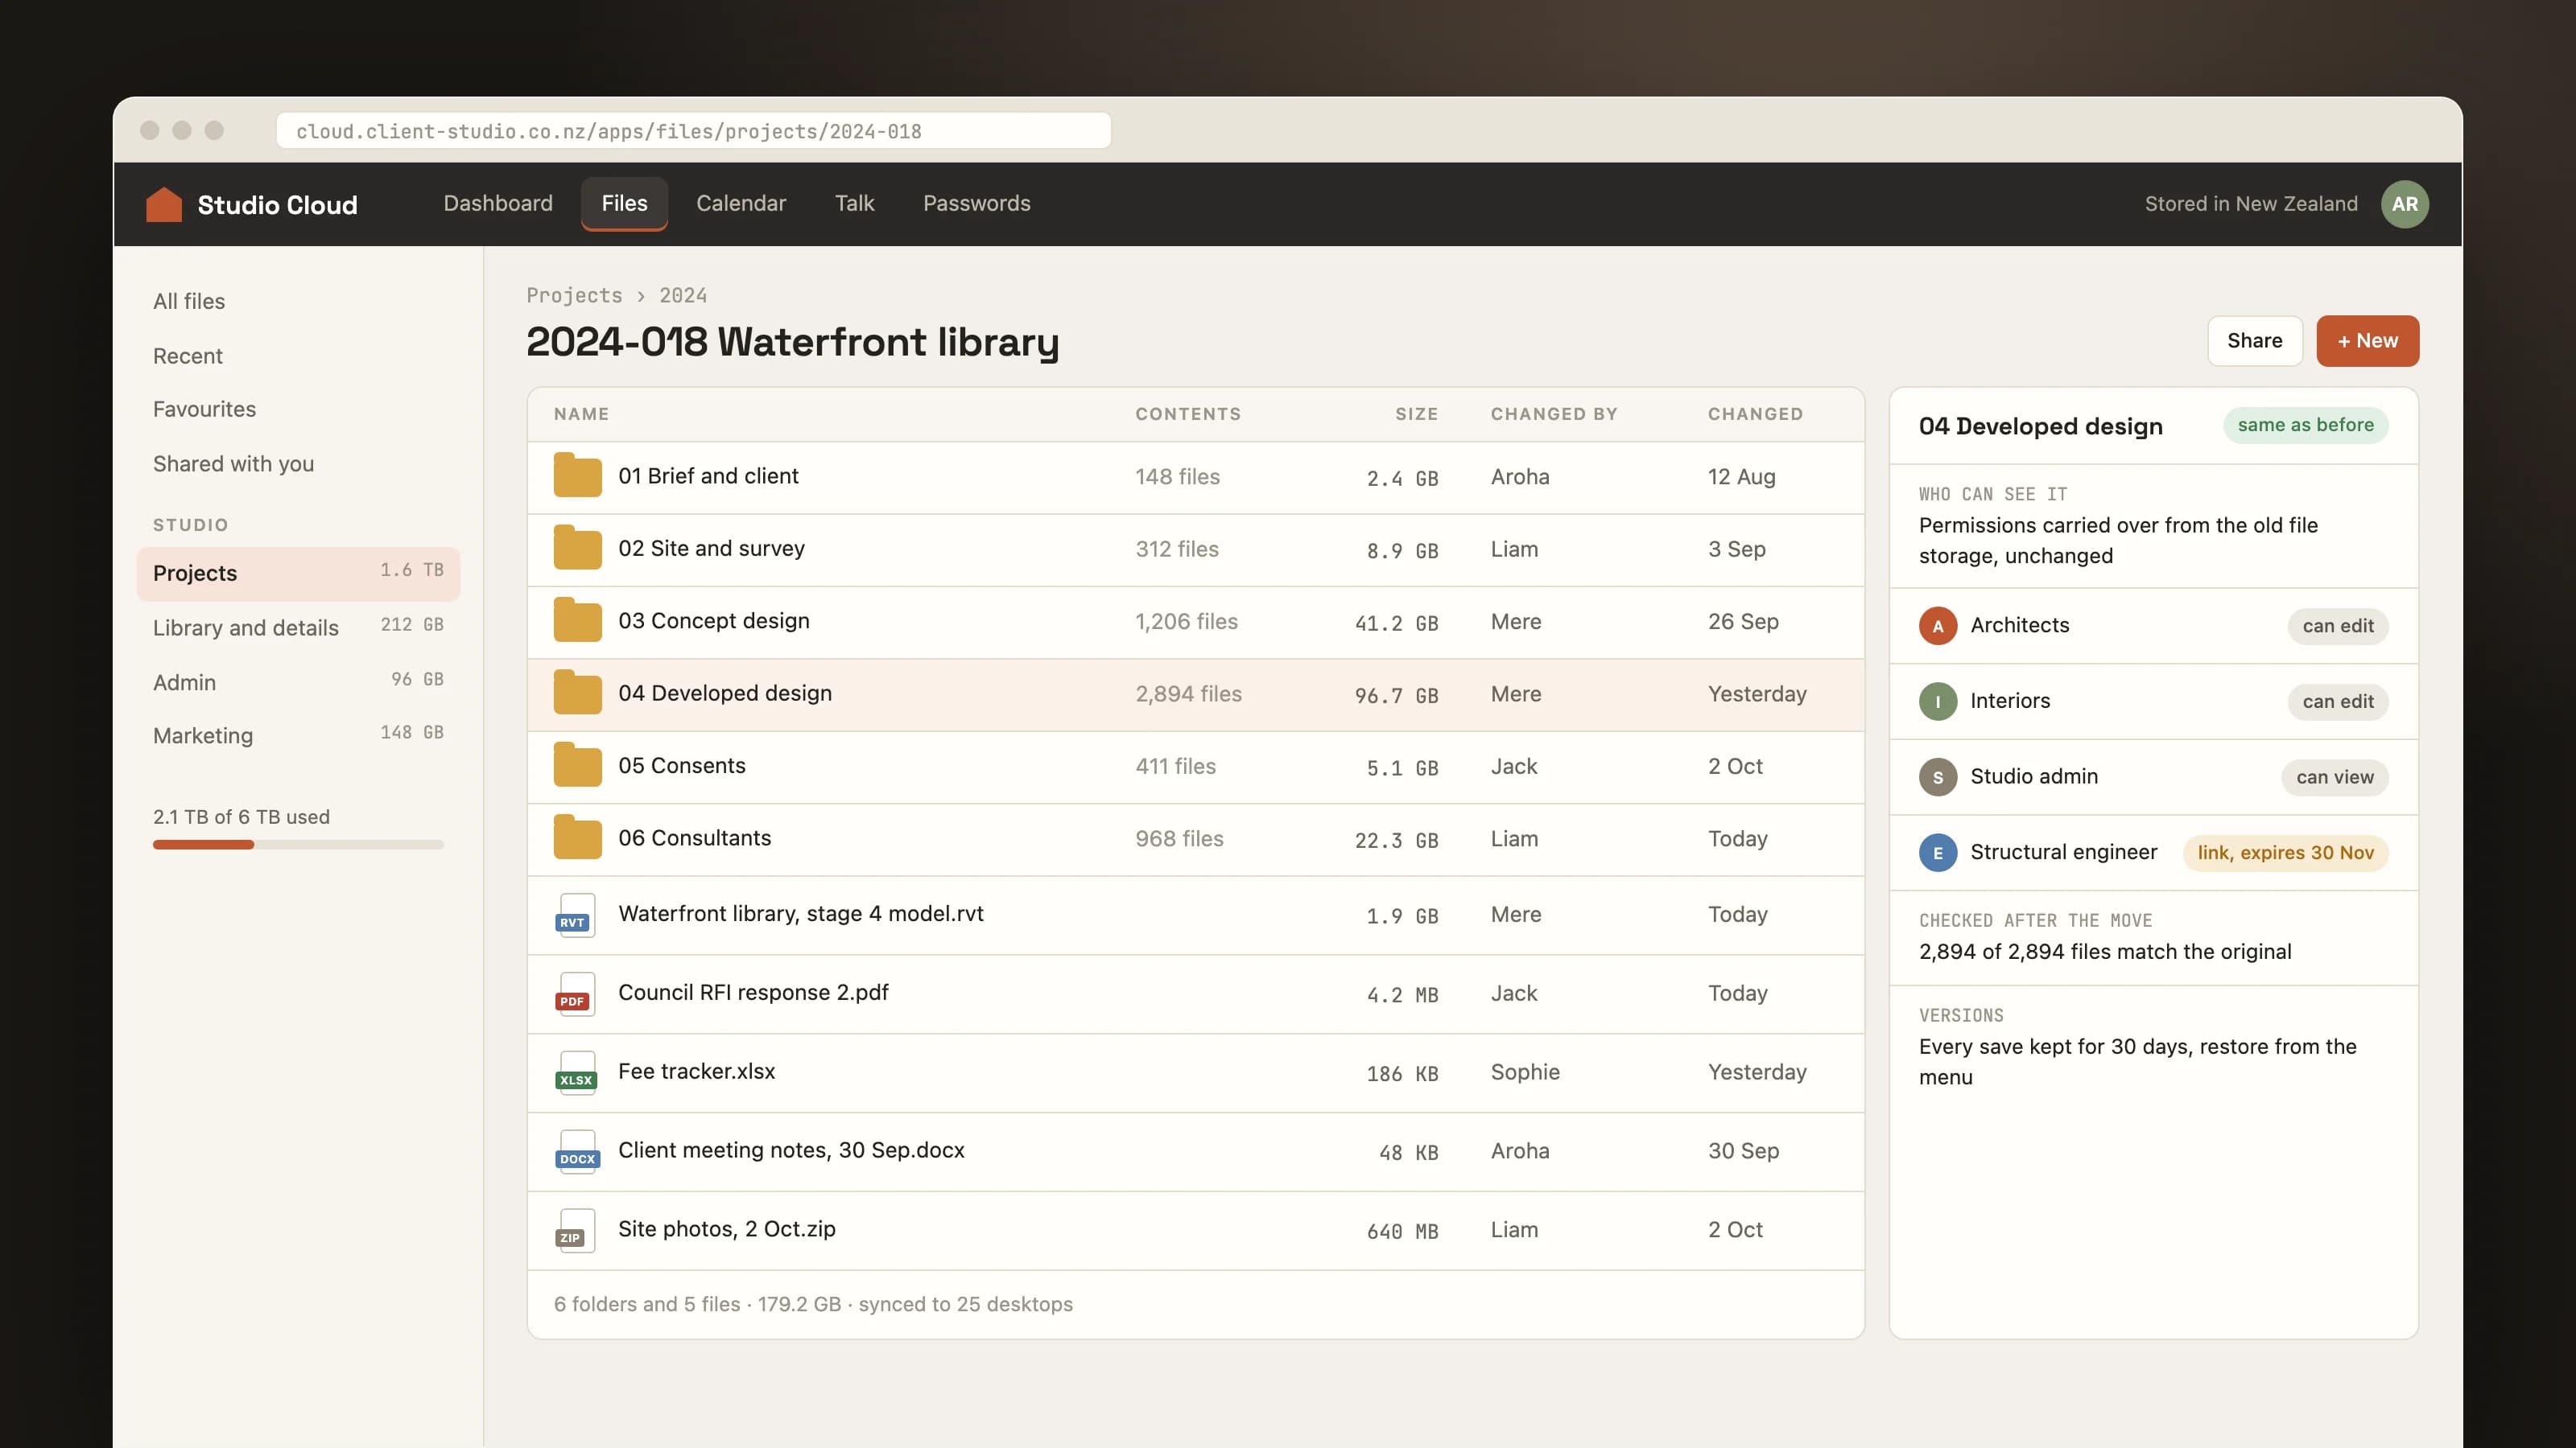Viewport: 2576px width, 1448px height.
Task: Select Library and details in the sidebar
Action: point(298,627)
